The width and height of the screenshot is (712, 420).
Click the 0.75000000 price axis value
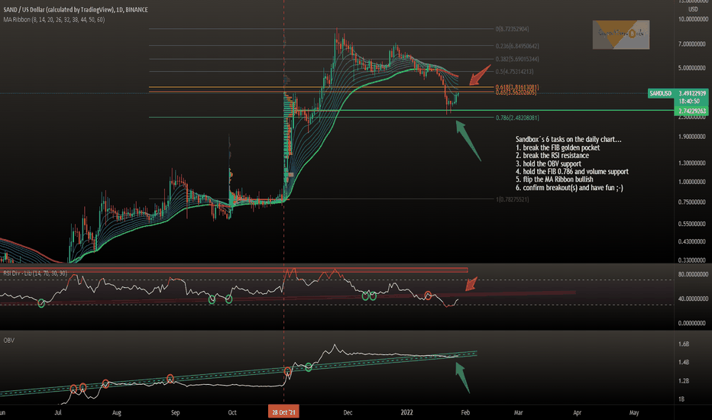click(x=693, y=202)
